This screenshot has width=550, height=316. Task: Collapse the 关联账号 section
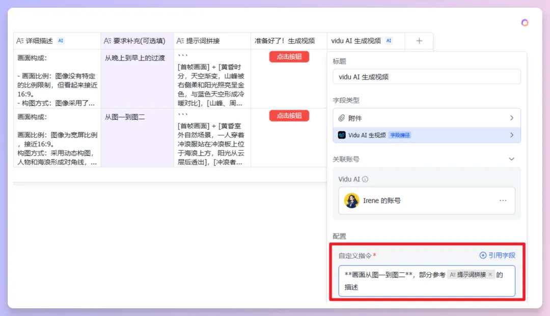tap(511, 159)
